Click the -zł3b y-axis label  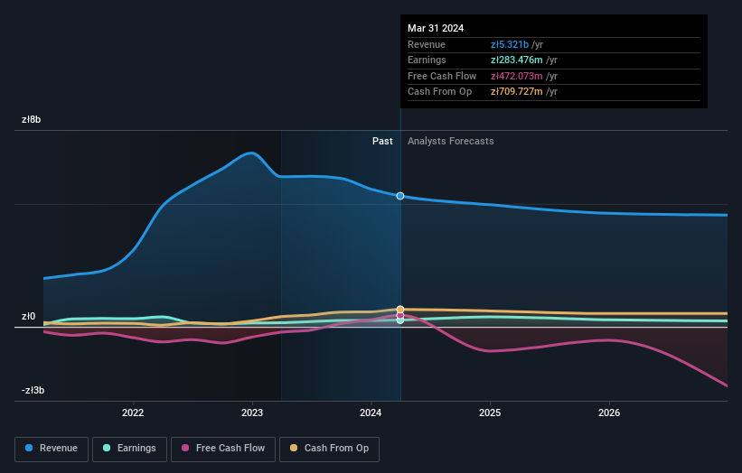click(x=33, y=390)
